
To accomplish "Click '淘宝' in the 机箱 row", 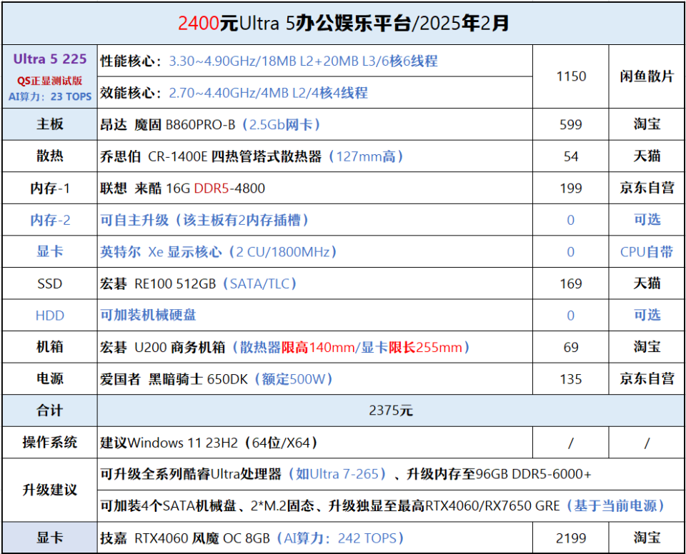I will tap(647, 347).
